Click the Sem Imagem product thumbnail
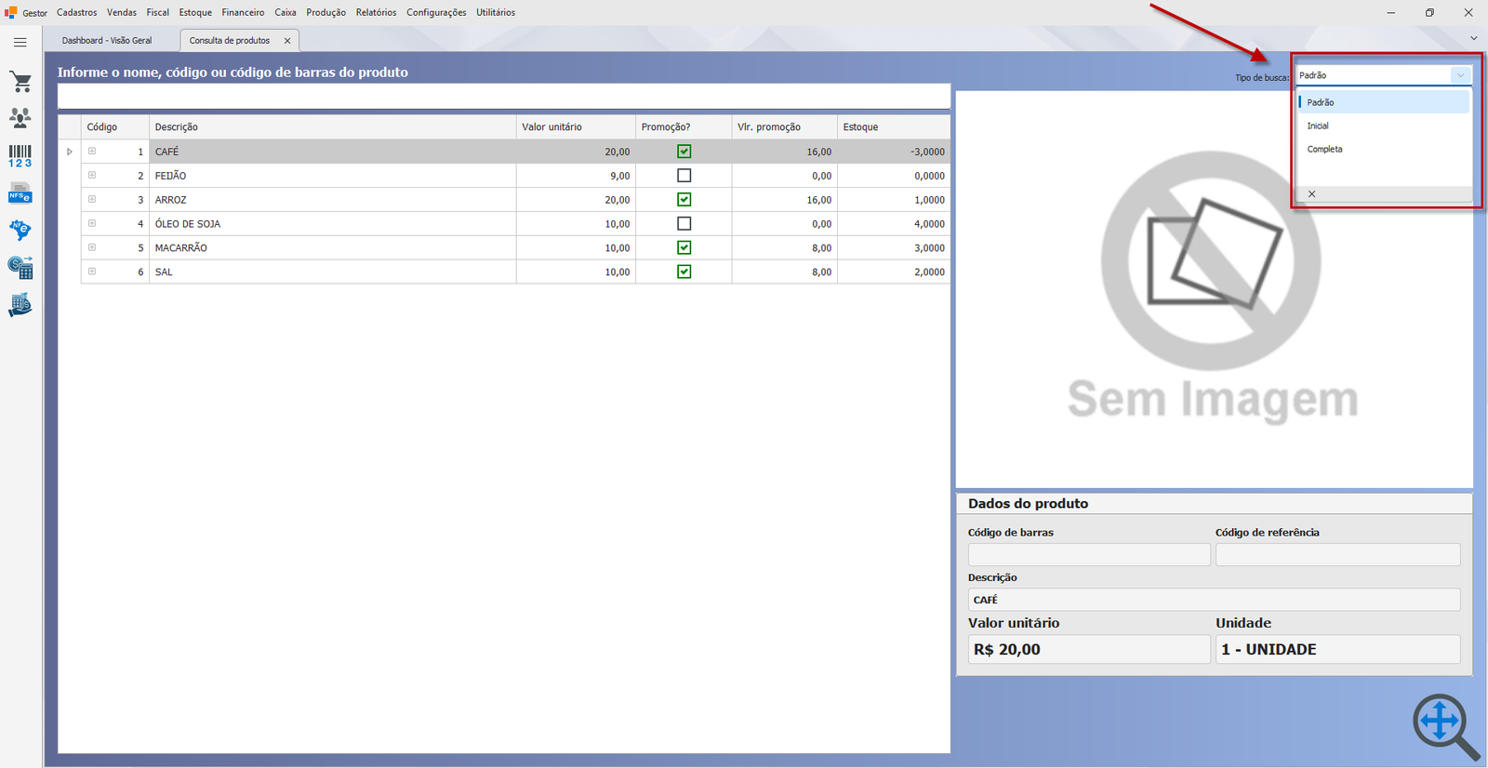The image size is (1488, 768). pyautogui.click(x=1214, y=289)
